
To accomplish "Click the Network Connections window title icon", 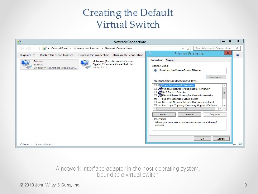I will coord(19,42).
